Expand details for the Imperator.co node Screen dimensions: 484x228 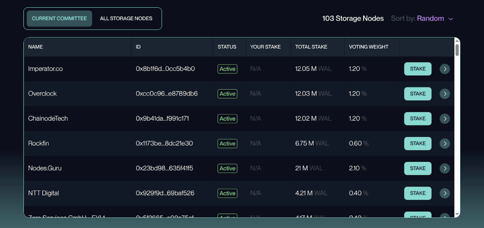[445, 69]
